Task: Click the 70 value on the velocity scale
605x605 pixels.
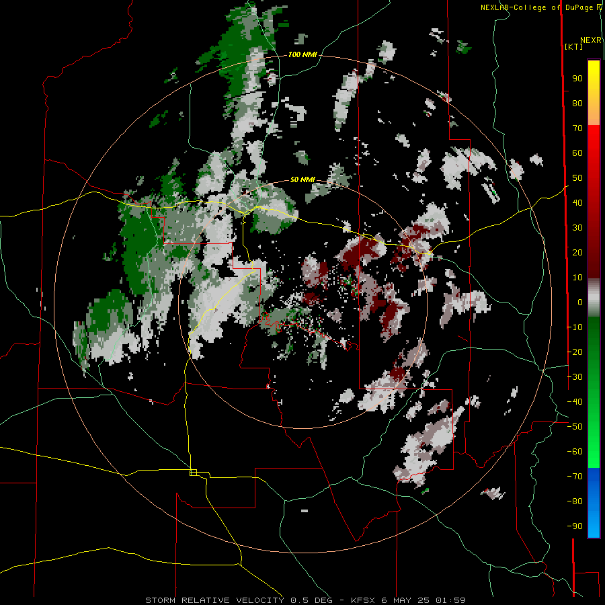Action: tap(577, 128)
